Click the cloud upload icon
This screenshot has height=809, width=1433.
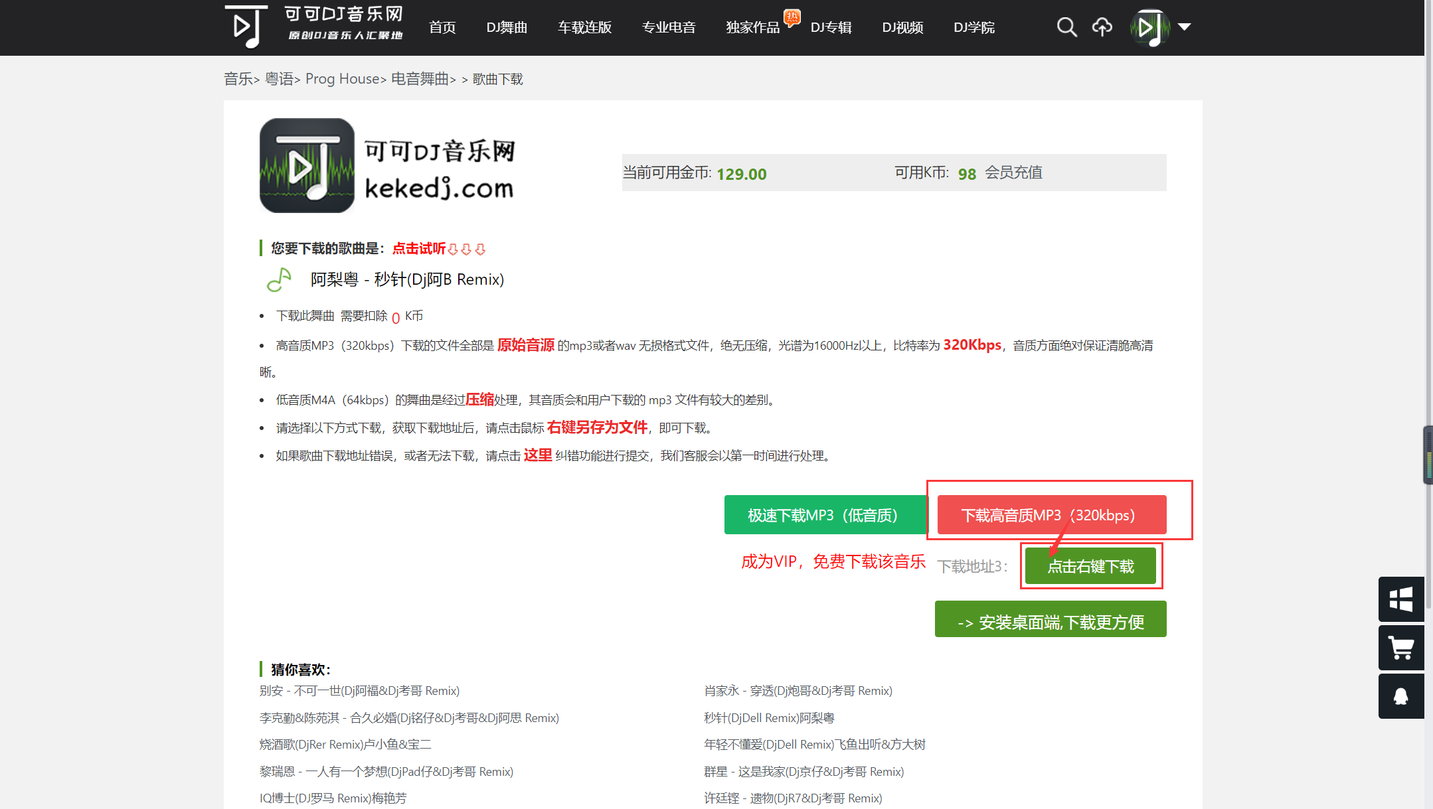coord(1102,27)
